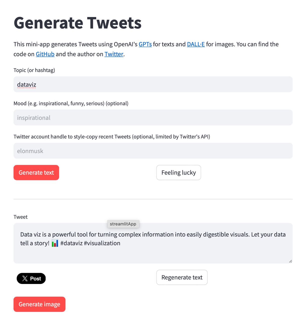Click the Generate Tweets page heading

[x=77, y=23]
